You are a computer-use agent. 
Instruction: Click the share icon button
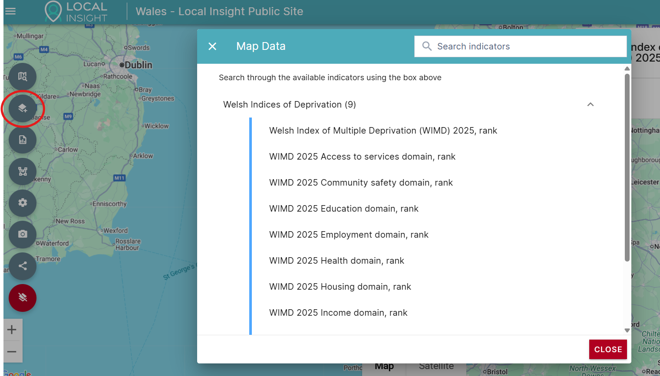pos(23,266)
